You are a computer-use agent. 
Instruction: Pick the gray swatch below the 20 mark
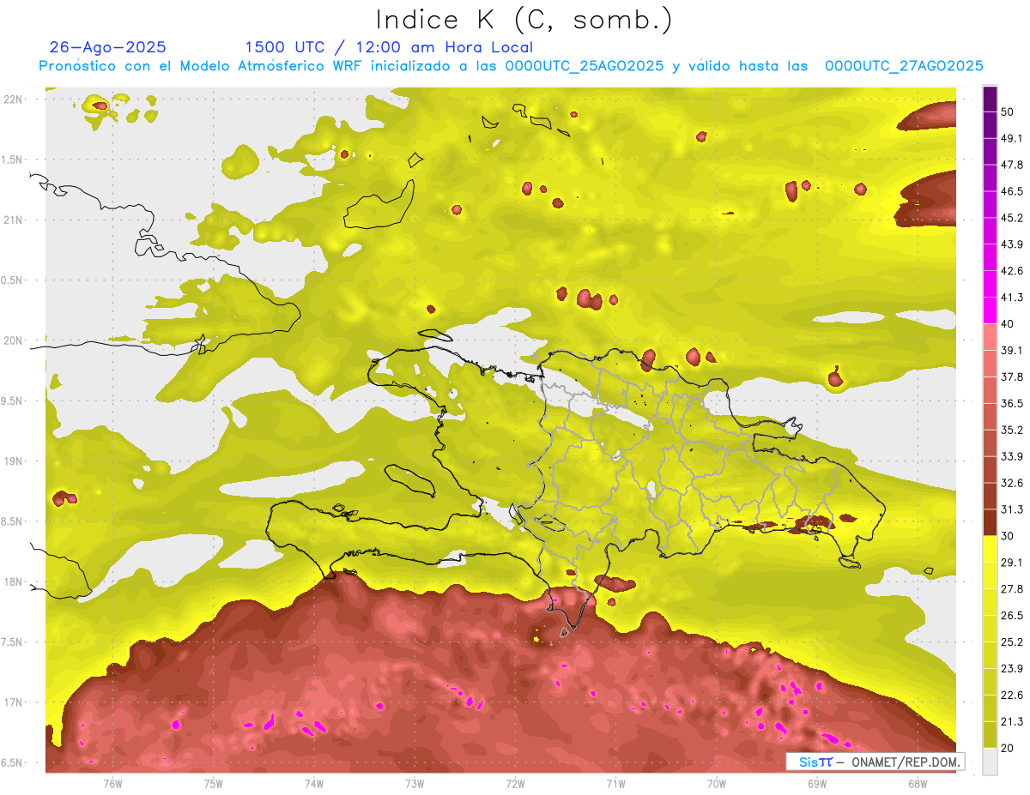[x=990, y=762]
